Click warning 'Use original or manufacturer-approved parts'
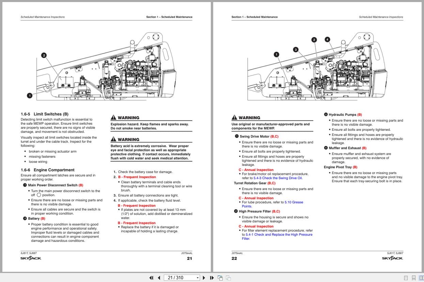Image resolution: width=424 pixels, height=282 pixels. (271, 126)
